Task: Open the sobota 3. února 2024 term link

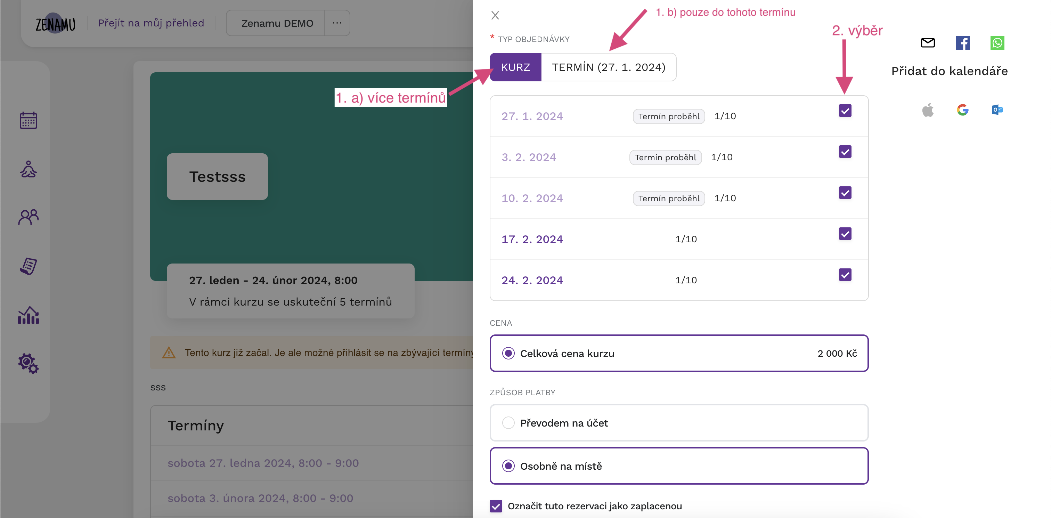Action: tap(260, 498)
